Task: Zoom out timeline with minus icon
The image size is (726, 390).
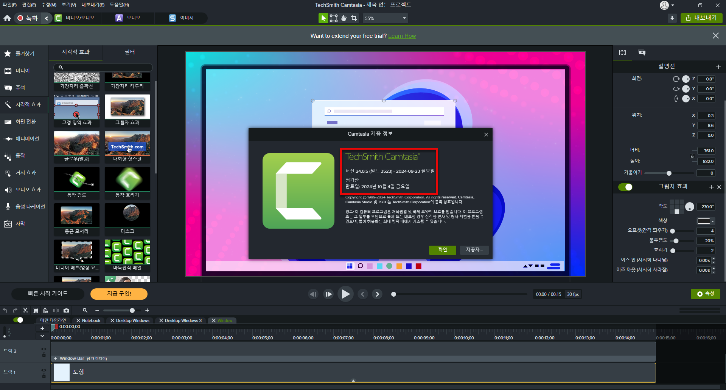Action: tap(97, 310)
